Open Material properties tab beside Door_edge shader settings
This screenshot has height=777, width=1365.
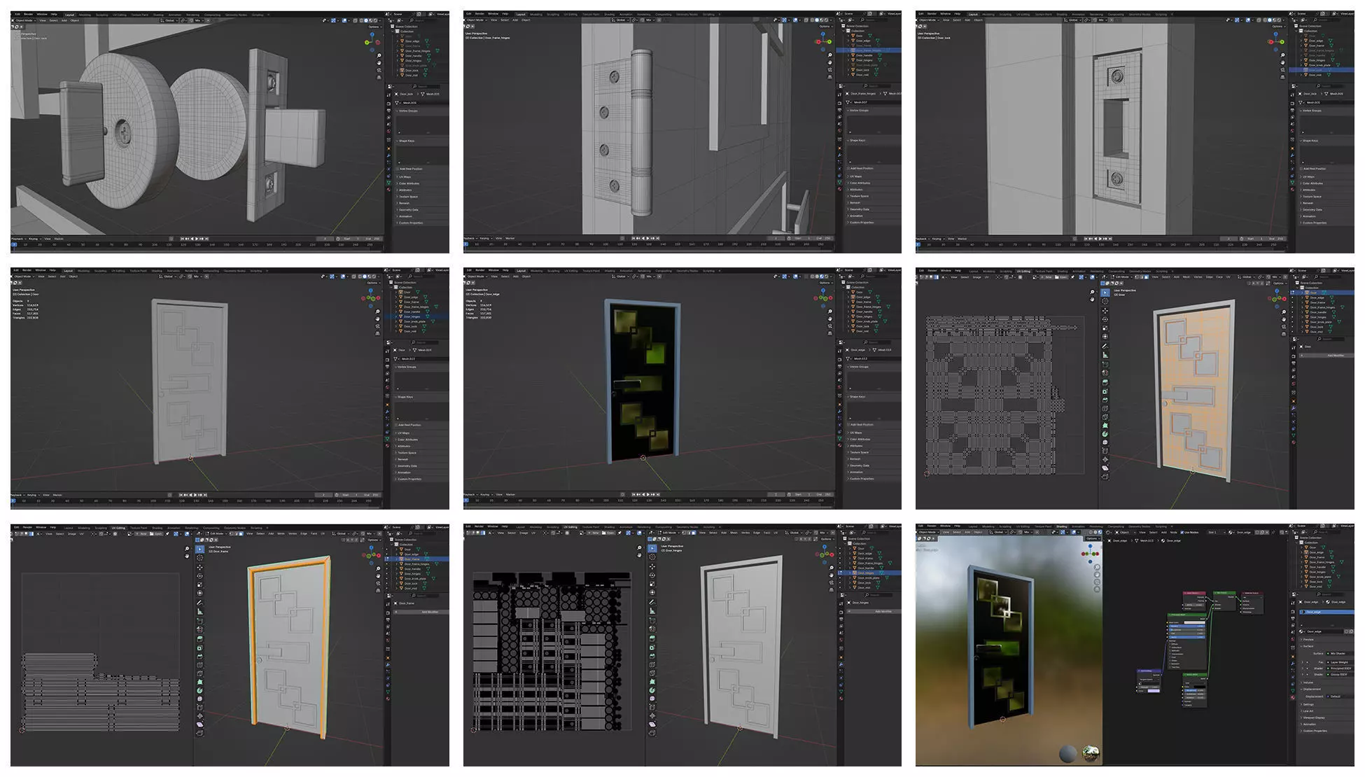click(1293, 697)
